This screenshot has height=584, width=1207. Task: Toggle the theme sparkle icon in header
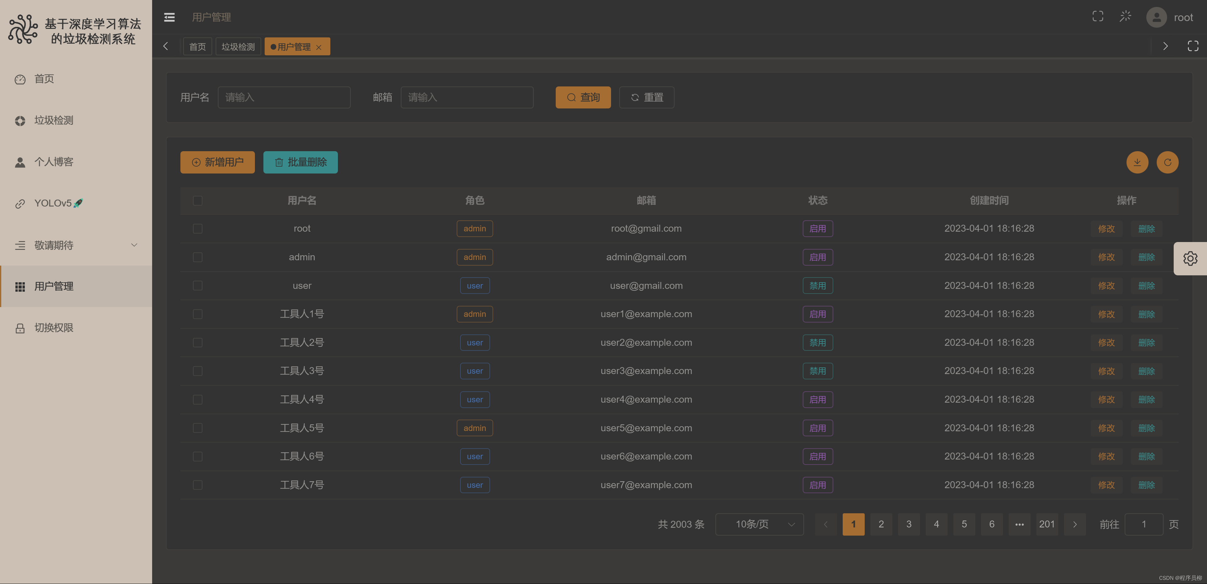[x=1126, y=17]
